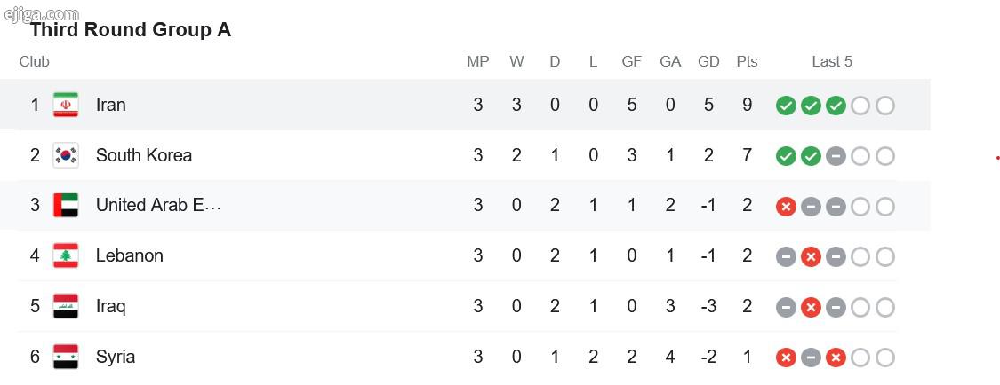Open the South Korea team name

tap(144, 155)
